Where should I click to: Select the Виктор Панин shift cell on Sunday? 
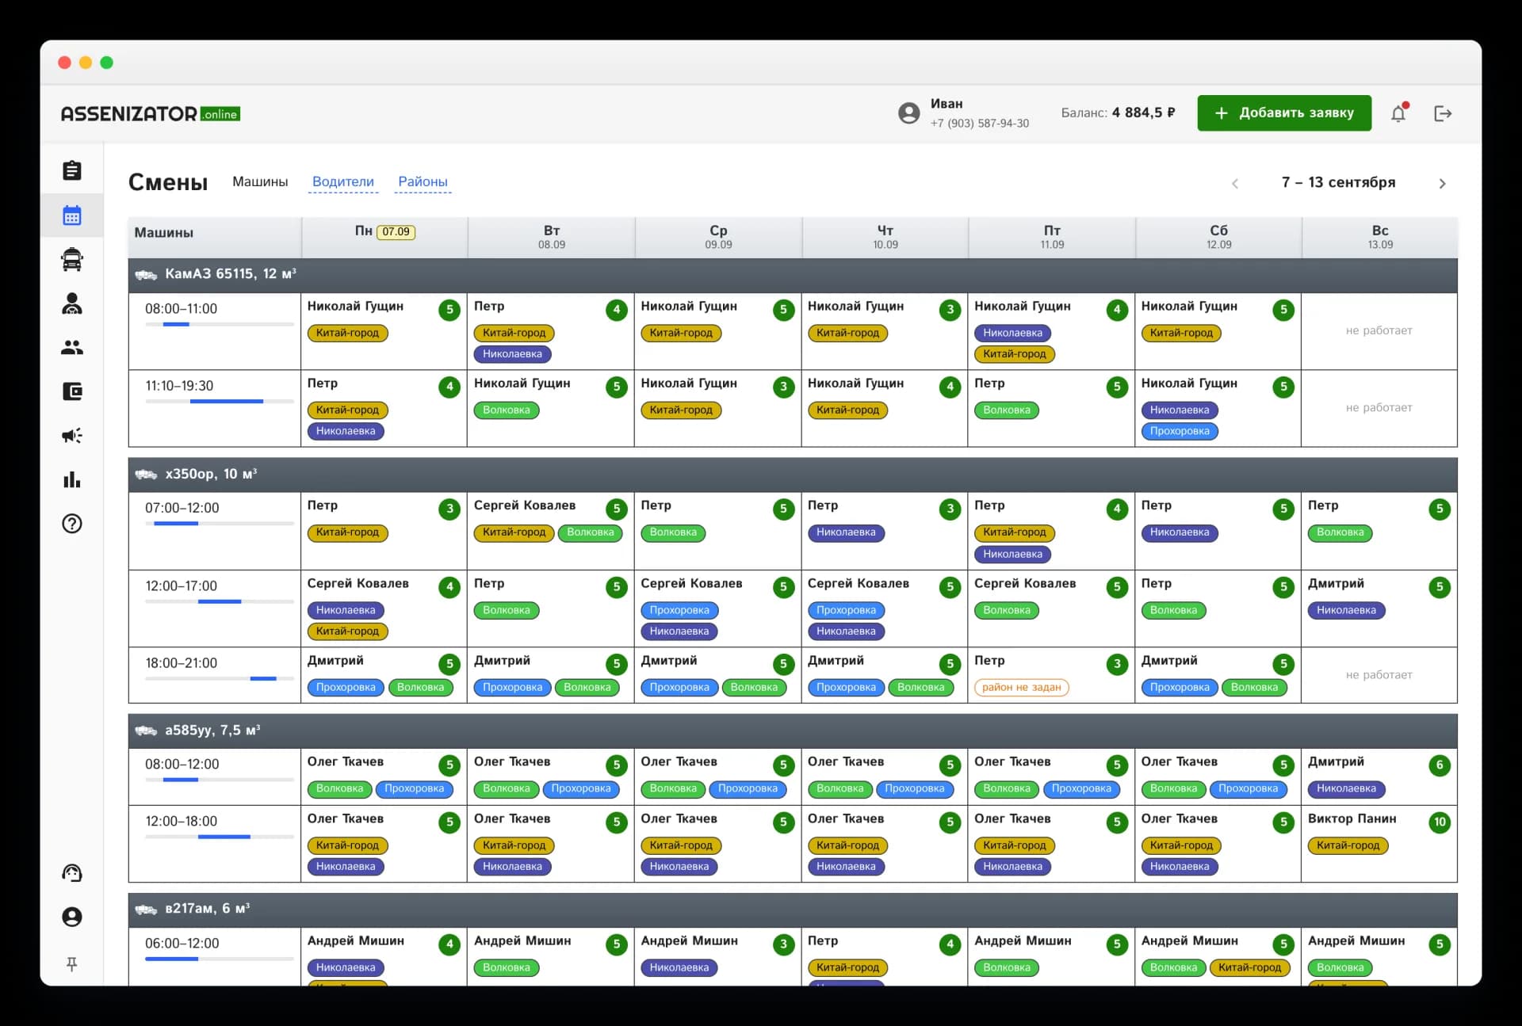tap(1379, 844)
